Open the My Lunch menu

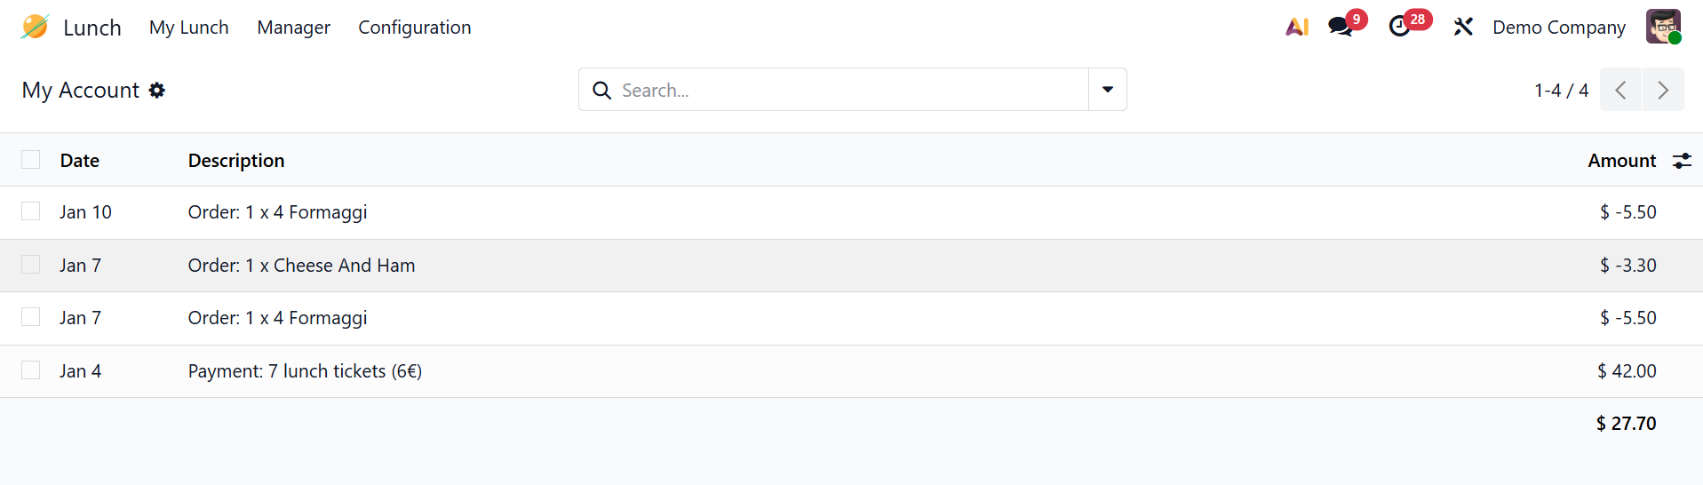pos(188,28)
